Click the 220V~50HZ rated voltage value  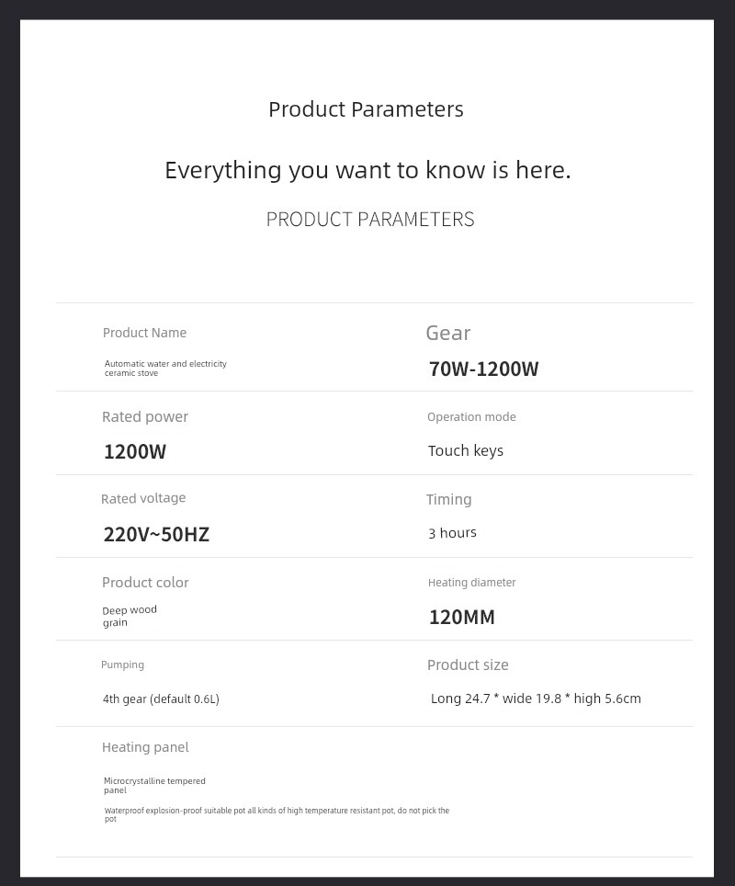(156, 534)
